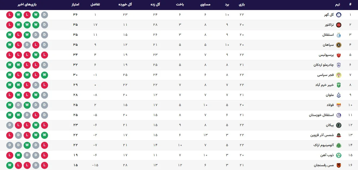This screenshot has width=358, height=170.
Task: Sort table by امتیاز column header
Action: (x=75, y=5)
